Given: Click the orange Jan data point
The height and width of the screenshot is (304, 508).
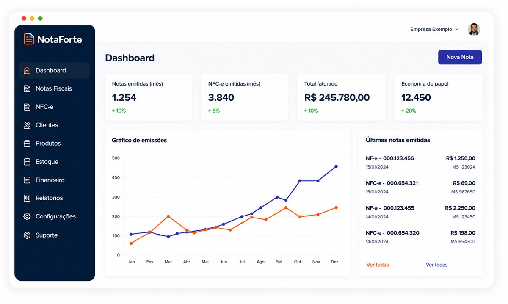Looking at the screenshot, I should pyautogui.click(x=131, y=243).
